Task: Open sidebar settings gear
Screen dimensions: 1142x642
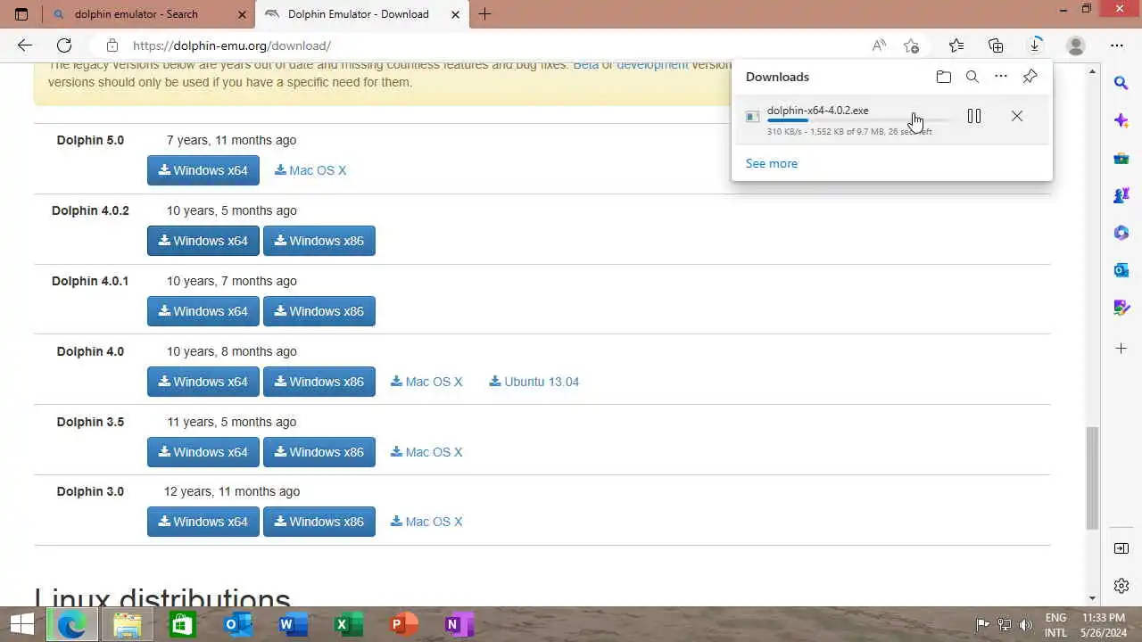Action: [1121, 586]
